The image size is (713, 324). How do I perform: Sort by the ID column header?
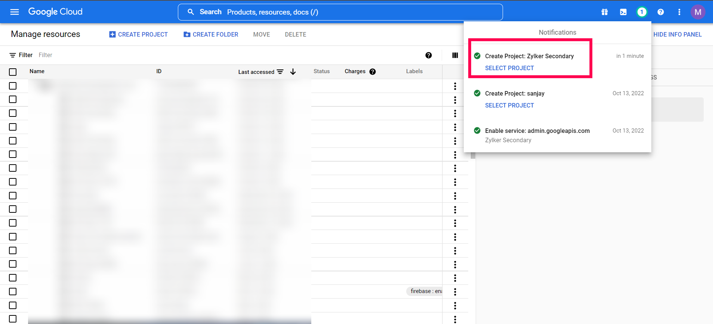click(159, 71)
